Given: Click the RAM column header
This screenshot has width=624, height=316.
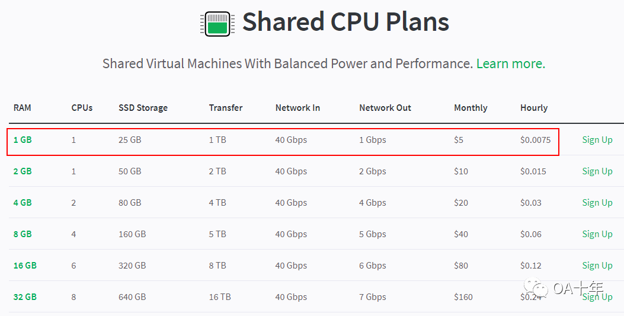Looking at the screenshot, I should pos(22,108).
